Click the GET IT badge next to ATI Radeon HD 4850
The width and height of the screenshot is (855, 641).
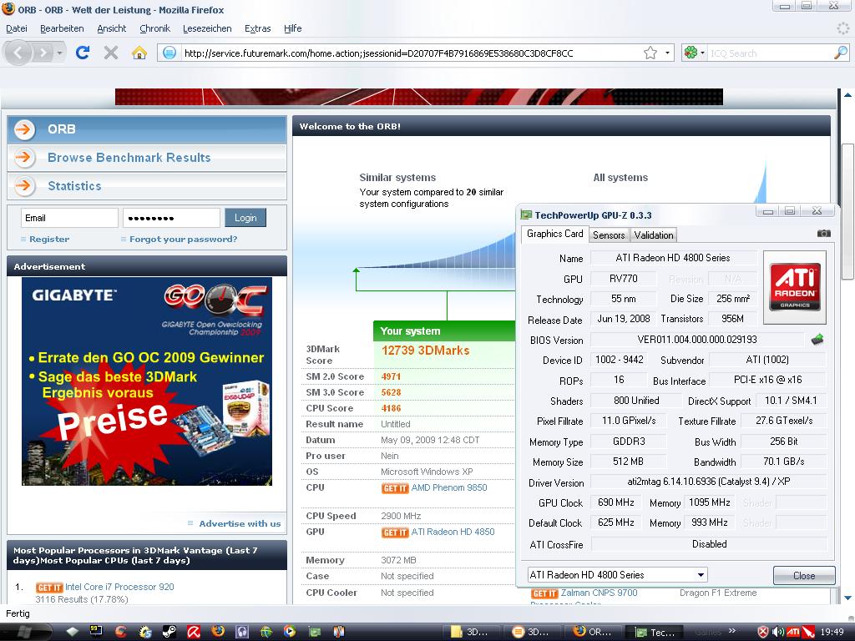pyautogui.click(x=395, y=532)
